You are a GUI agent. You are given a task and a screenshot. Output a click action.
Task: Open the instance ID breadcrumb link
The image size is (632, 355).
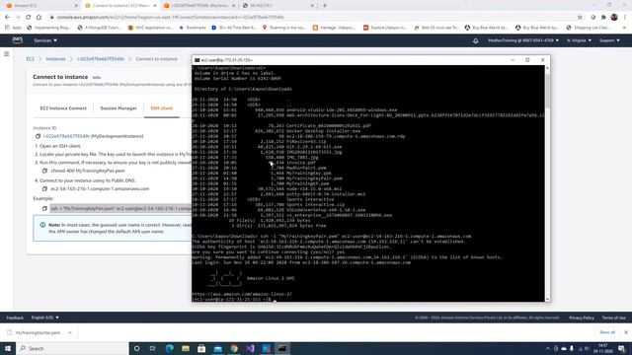click(x=101, y=59)
